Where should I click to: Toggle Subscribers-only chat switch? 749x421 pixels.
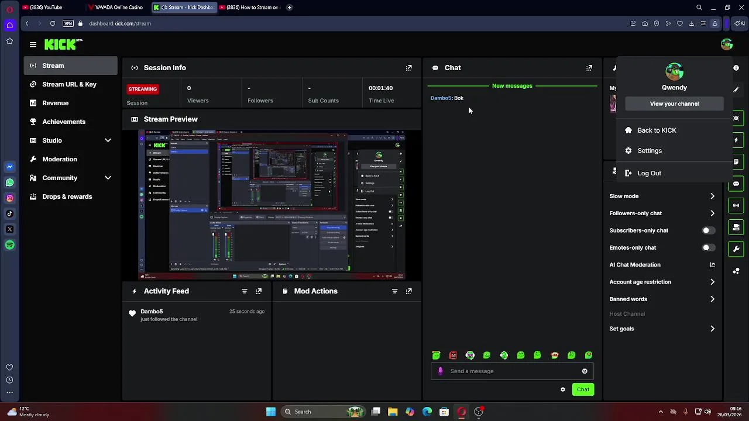coord(708,230)
